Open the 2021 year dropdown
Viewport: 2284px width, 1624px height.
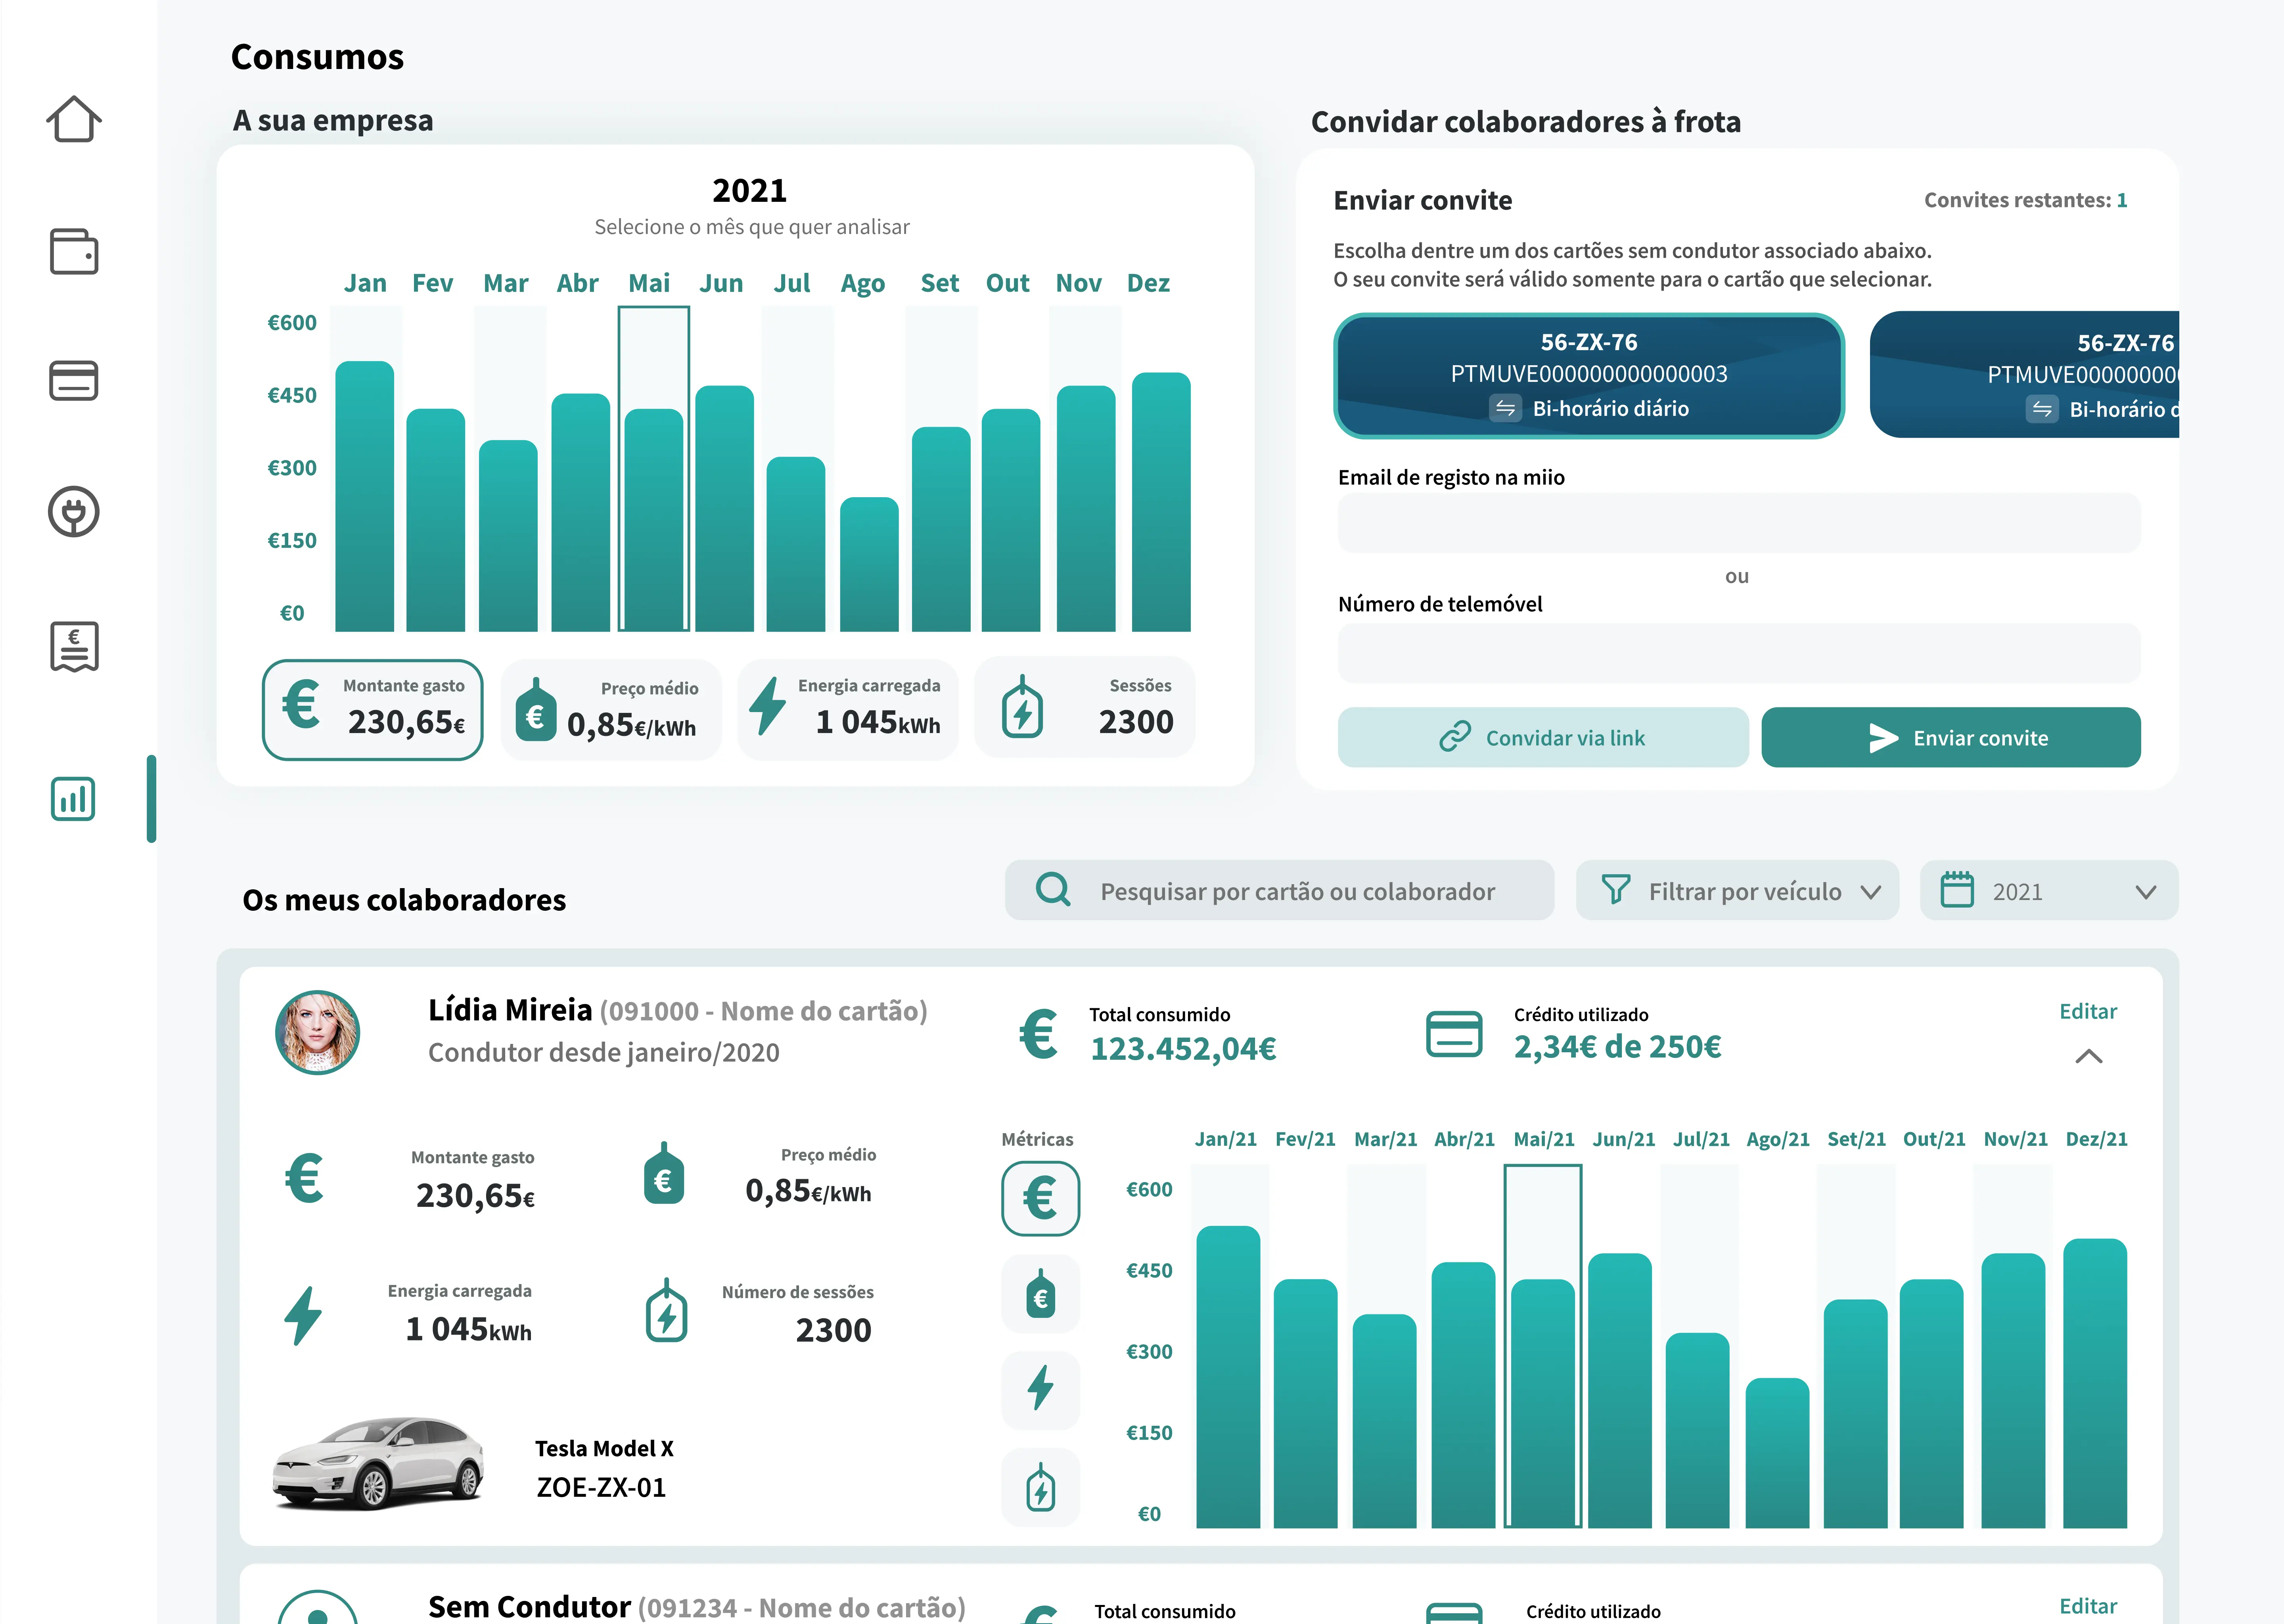2049,890
